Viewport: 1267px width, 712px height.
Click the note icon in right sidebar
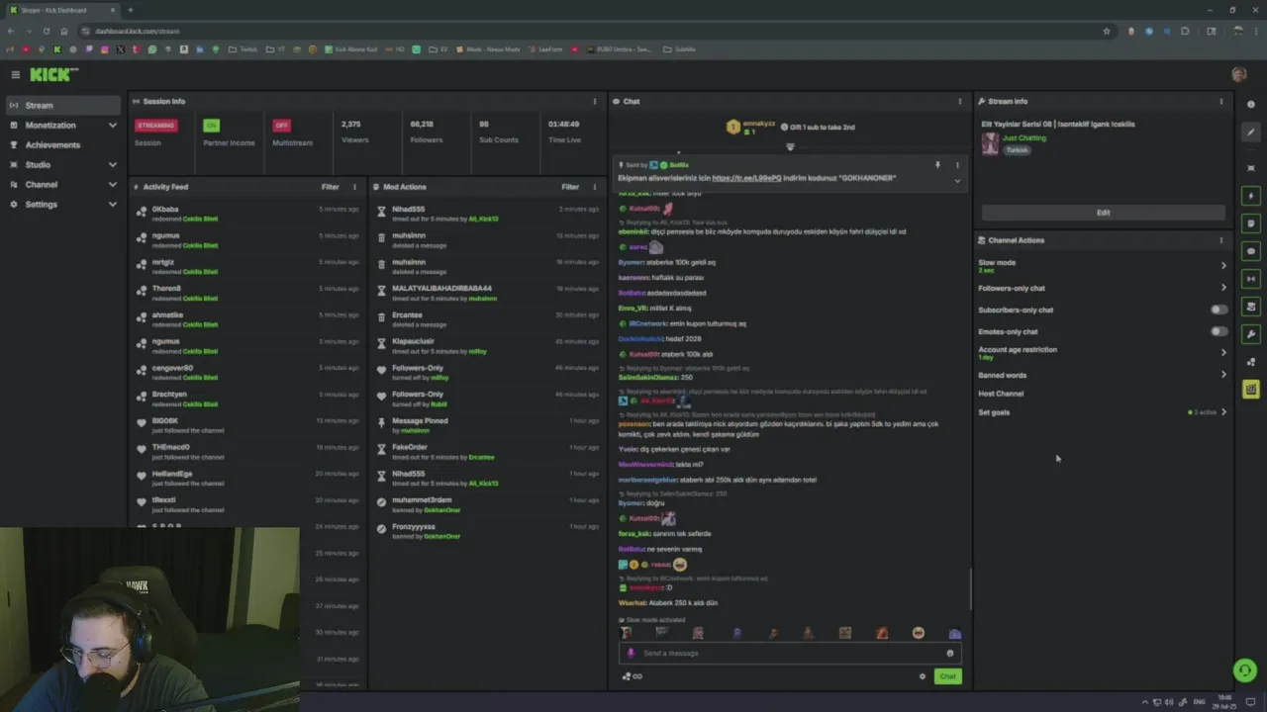[x=1251, y=223]
